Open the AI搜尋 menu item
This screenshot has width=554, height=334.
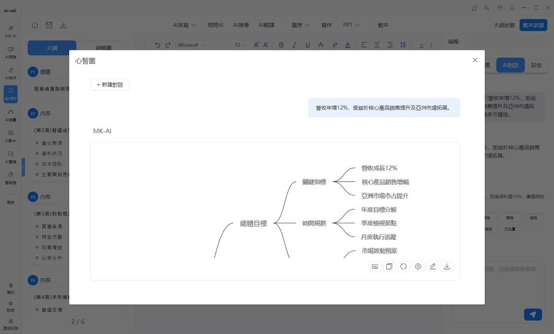point(241,25)
